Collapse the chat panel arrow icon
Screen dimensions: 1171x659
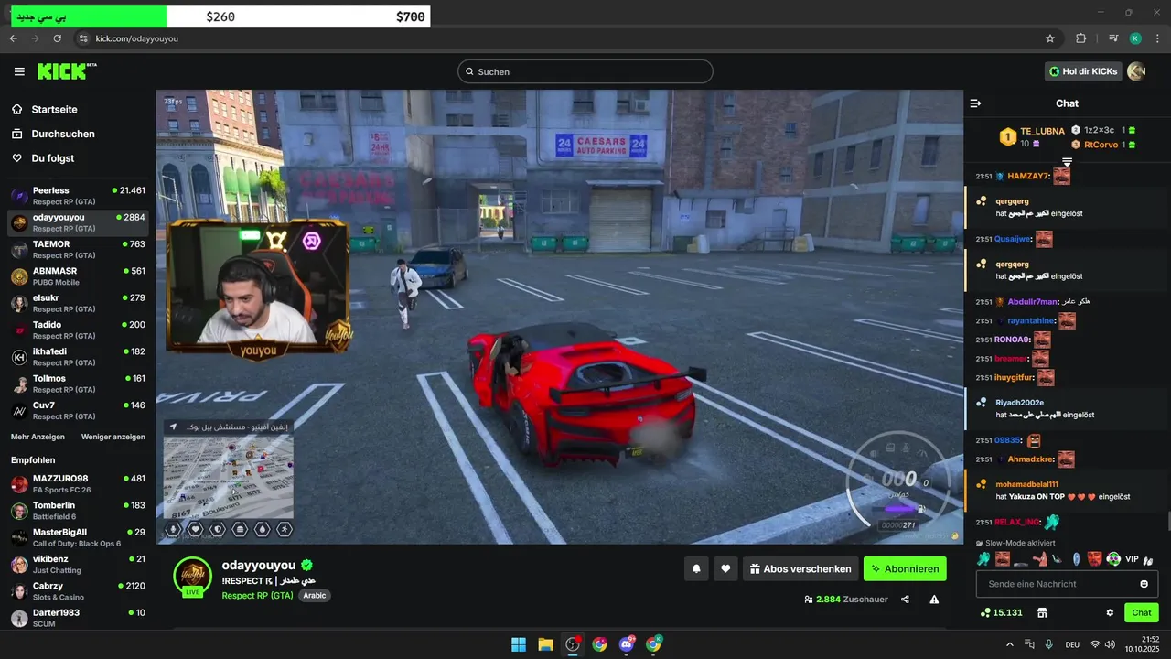[x=976, y=103]
